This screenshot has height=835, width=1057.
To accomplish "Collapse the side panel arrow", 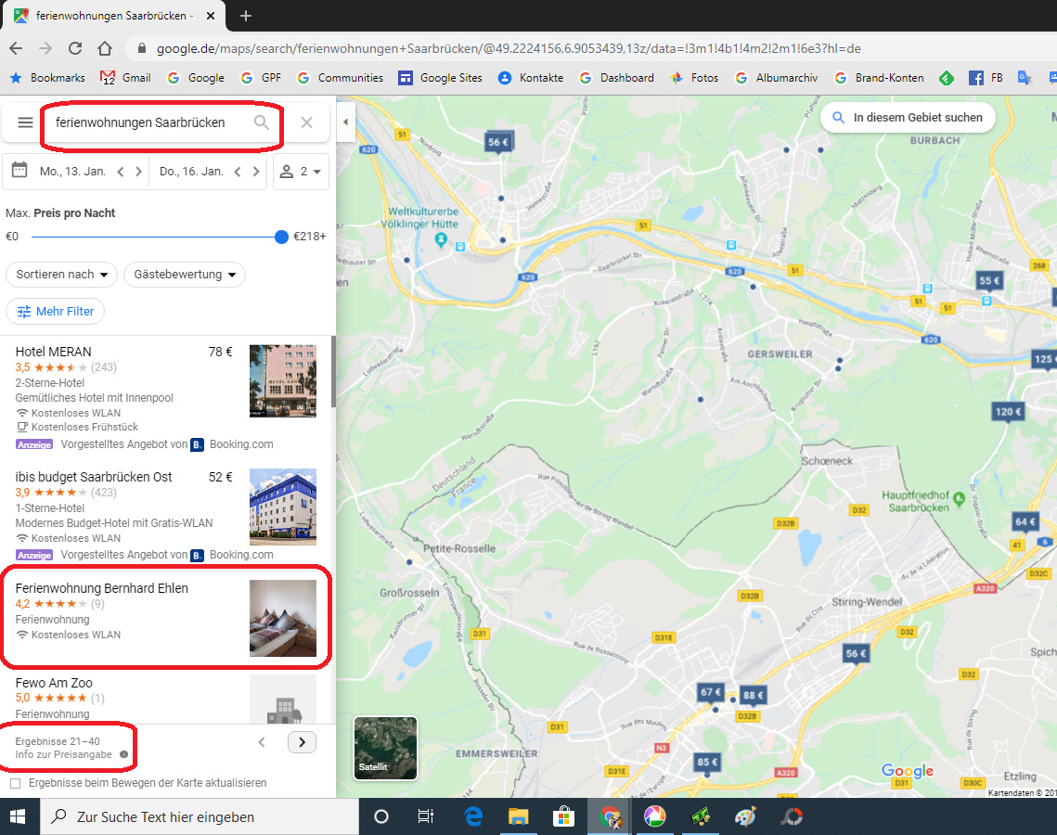I will (346, 122).
